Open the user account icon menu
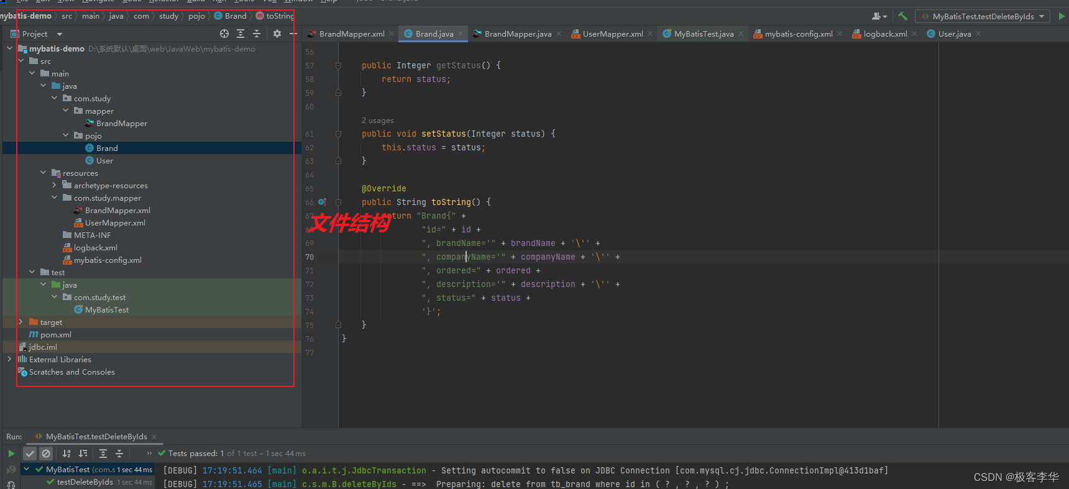 coord(879,16)
